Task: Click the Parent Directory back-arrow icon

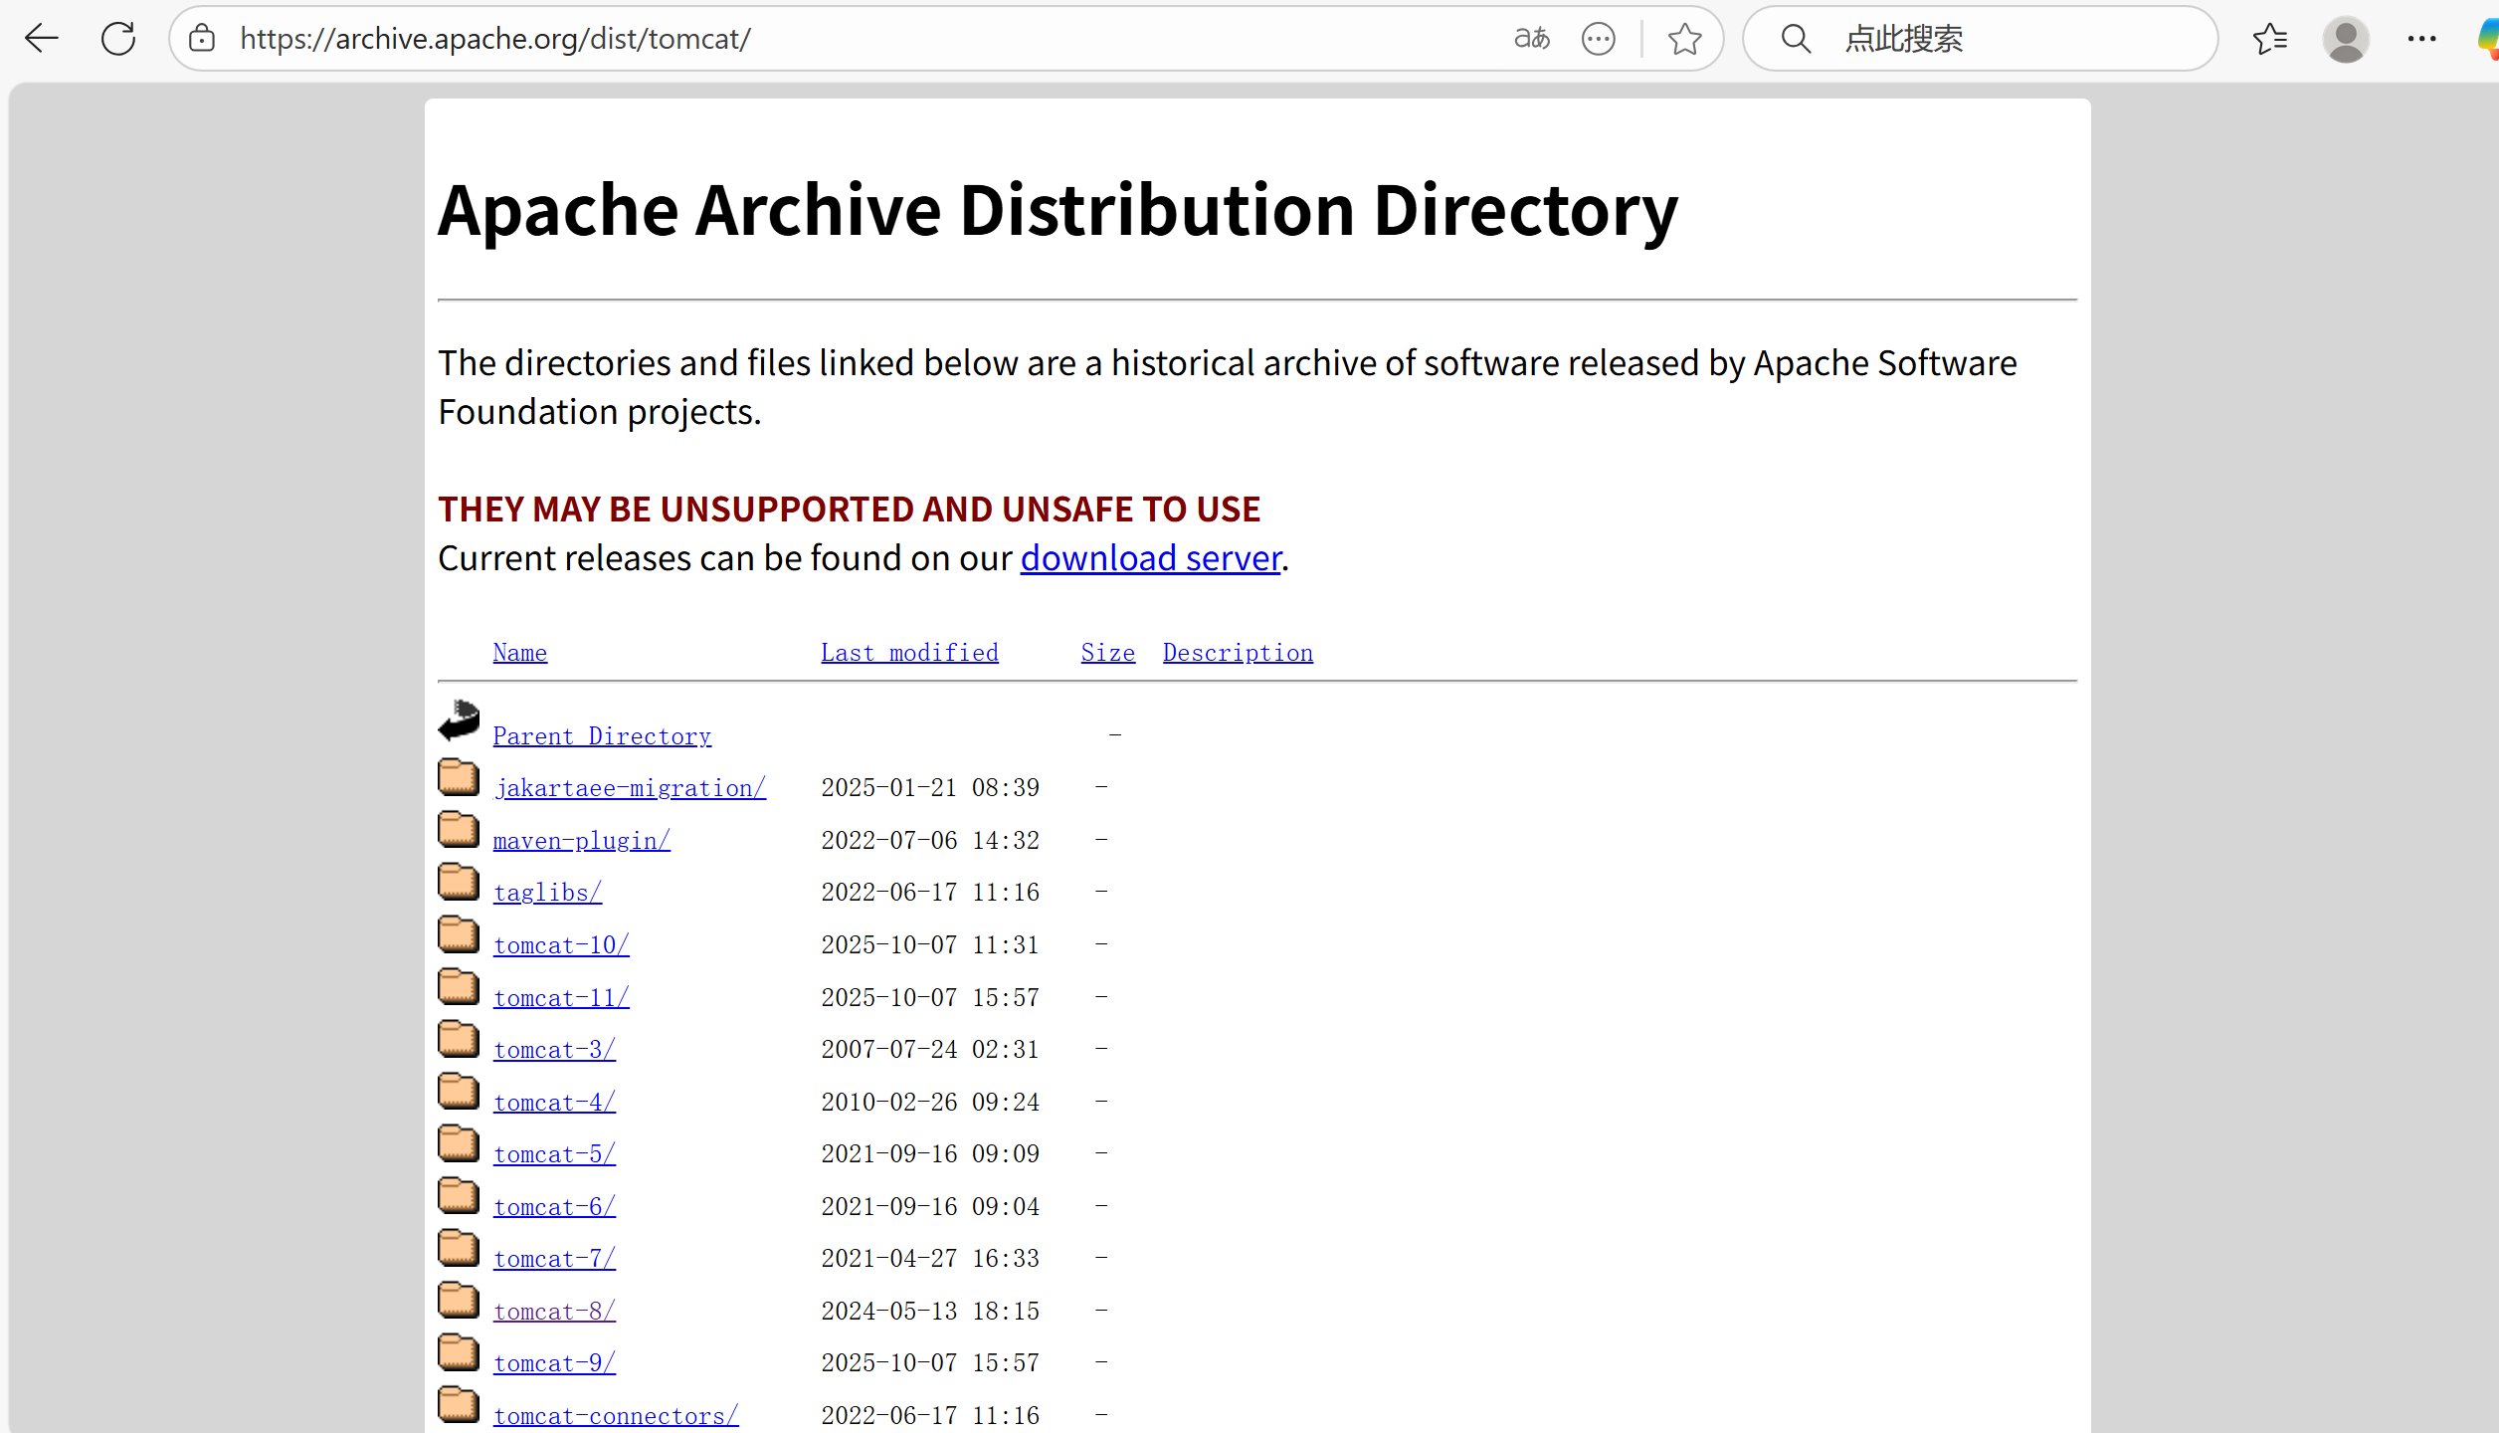Action: pos(459,720)
